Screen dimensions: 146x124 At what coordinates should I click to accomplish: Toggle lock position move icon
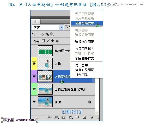[x=53, y=41]
